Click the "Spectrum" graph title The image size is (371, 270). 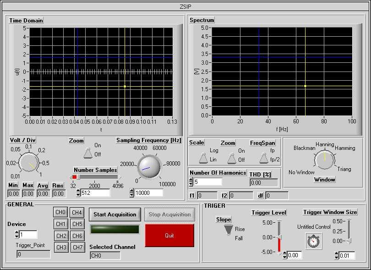tap(202, 20)
